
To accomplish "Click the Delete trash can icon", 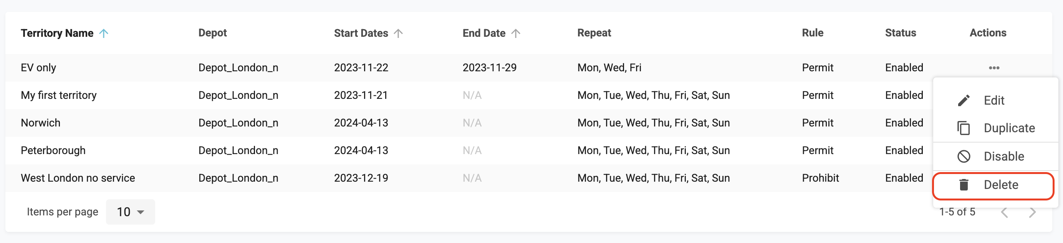I will 964,185.
